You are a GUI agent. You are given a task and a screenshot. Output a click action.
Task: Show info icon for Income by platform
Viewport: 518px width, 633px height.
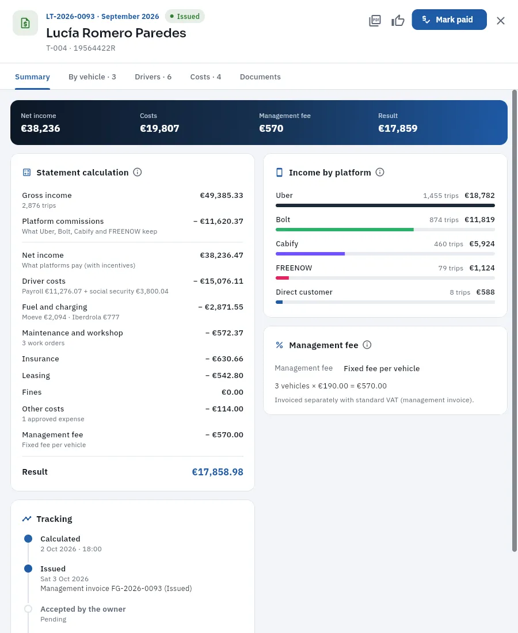coord(379,173)
